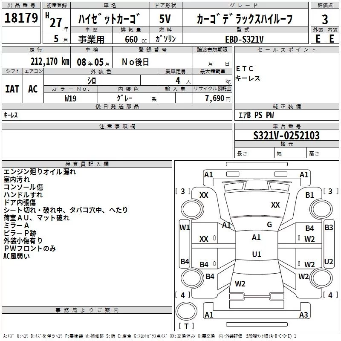Select lot number 18179

(x=21, y=18)
